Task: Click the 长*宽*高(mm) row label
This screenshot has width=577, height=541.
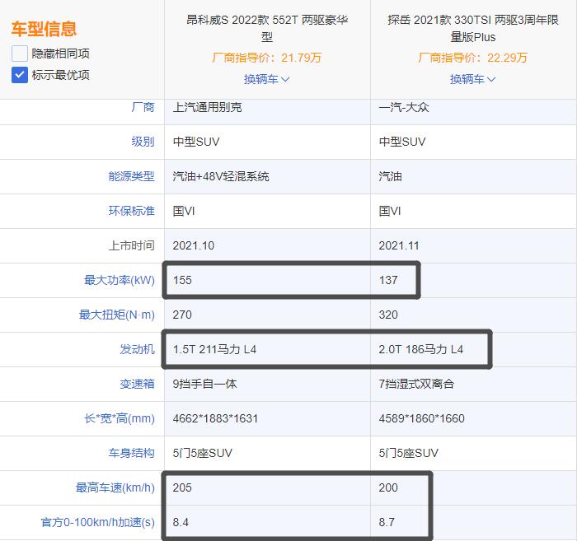Action: [120, 418]
